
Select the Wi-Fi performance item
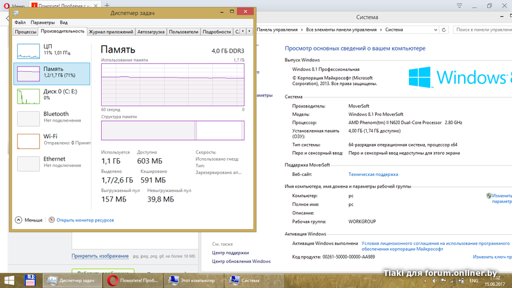point(52,141)
